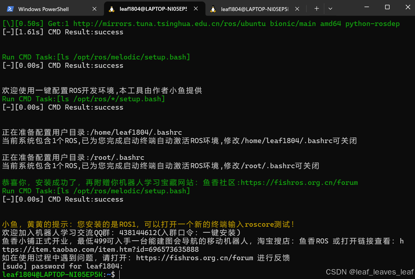Open the fishros.org.cn/forum link in green text
Image resolution: width=415 pixels, height=279 pixels.
click(x=299, y=183)
